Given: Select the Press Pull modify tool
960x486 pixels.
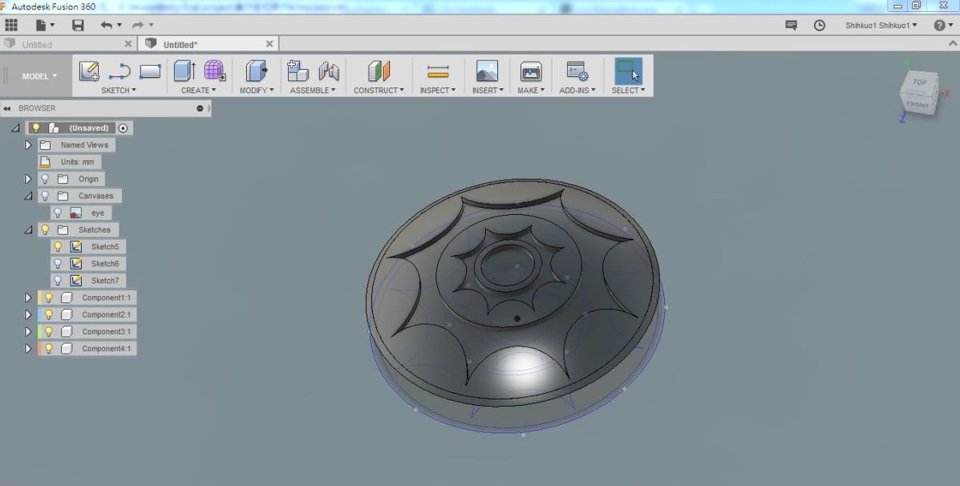Looking at the screenshot, I should click(257, 71).
